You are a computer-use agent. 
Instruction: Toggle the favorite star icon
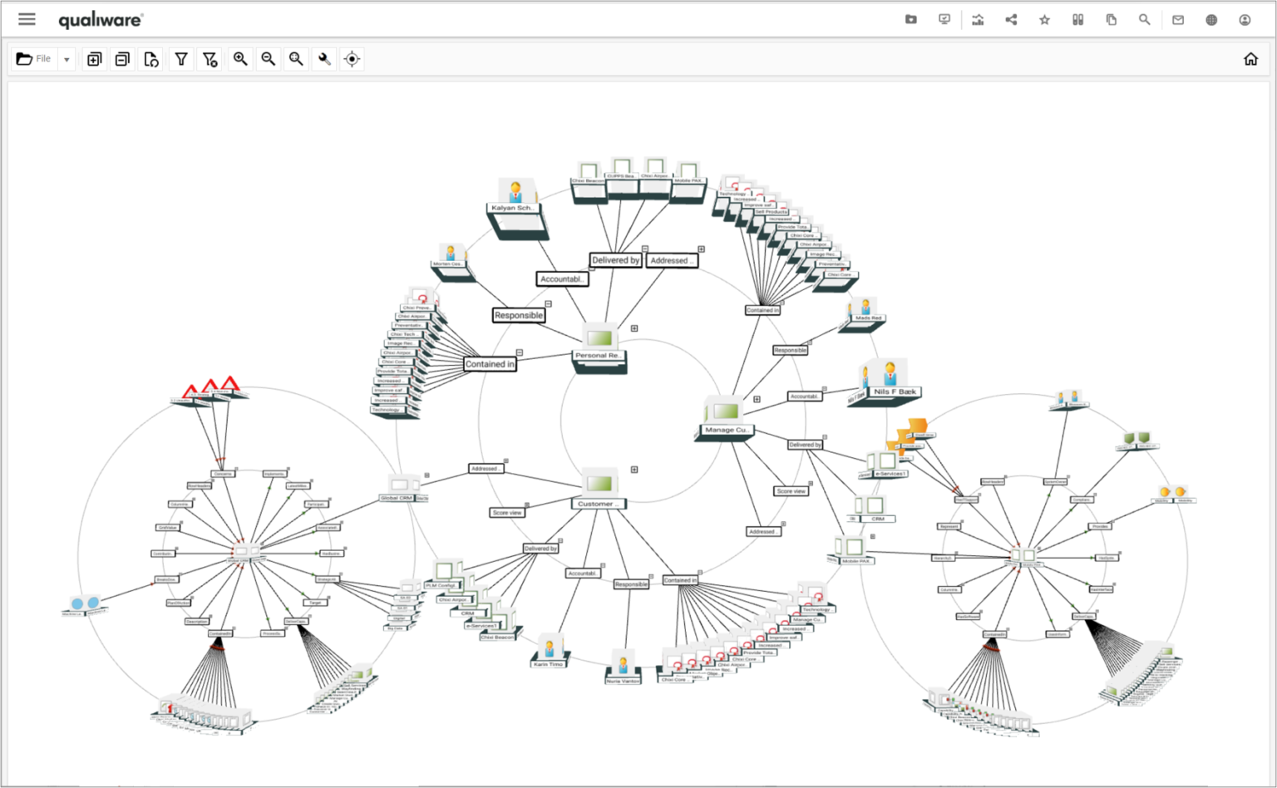click(x=1044, y=20)
